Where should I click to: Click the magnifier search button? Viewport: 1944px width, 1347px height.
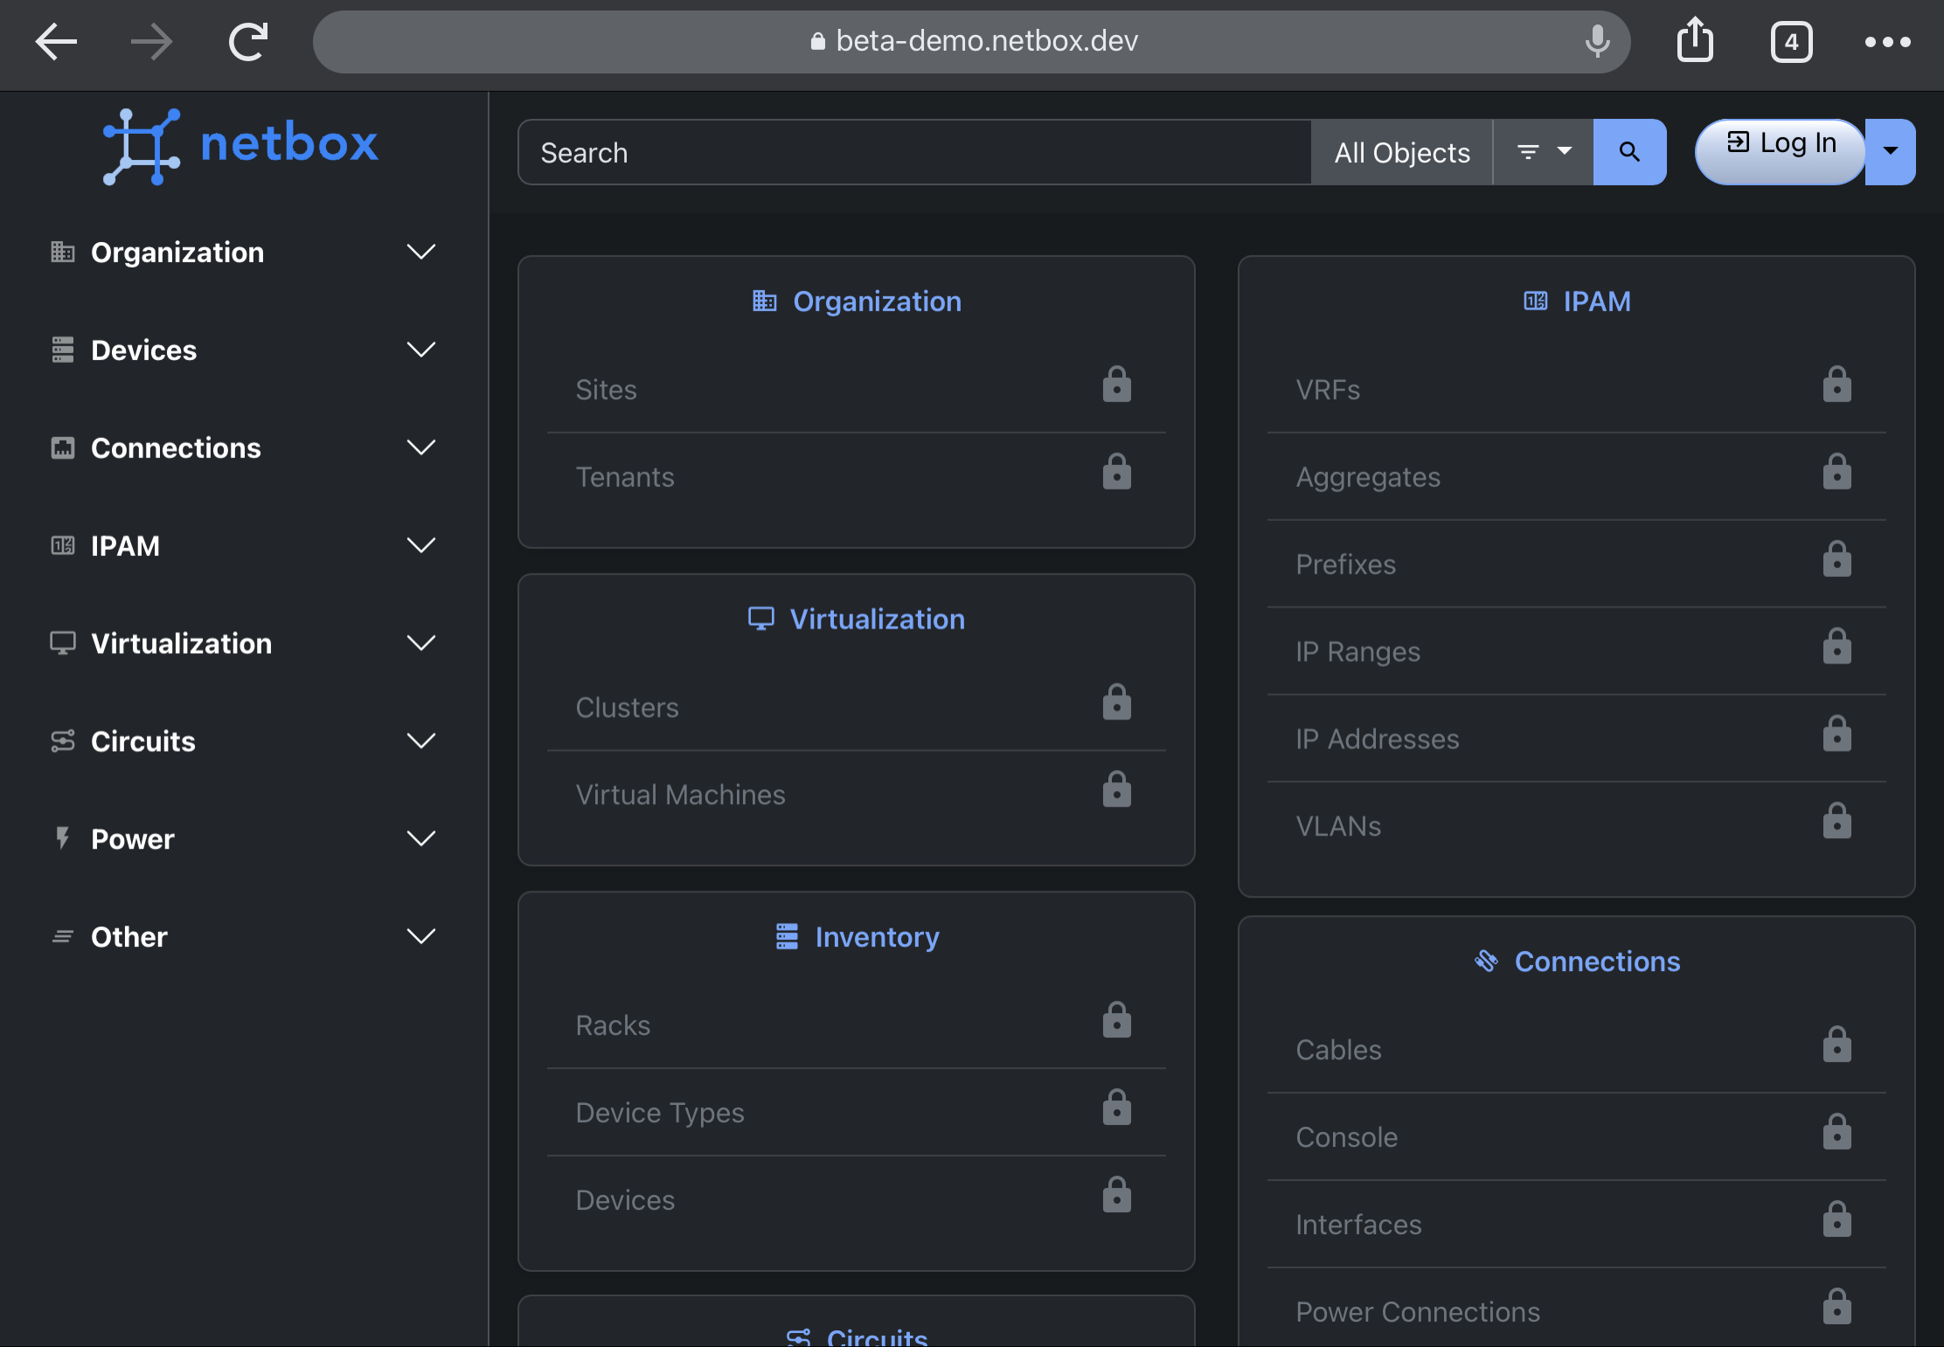coord(1628,152)
